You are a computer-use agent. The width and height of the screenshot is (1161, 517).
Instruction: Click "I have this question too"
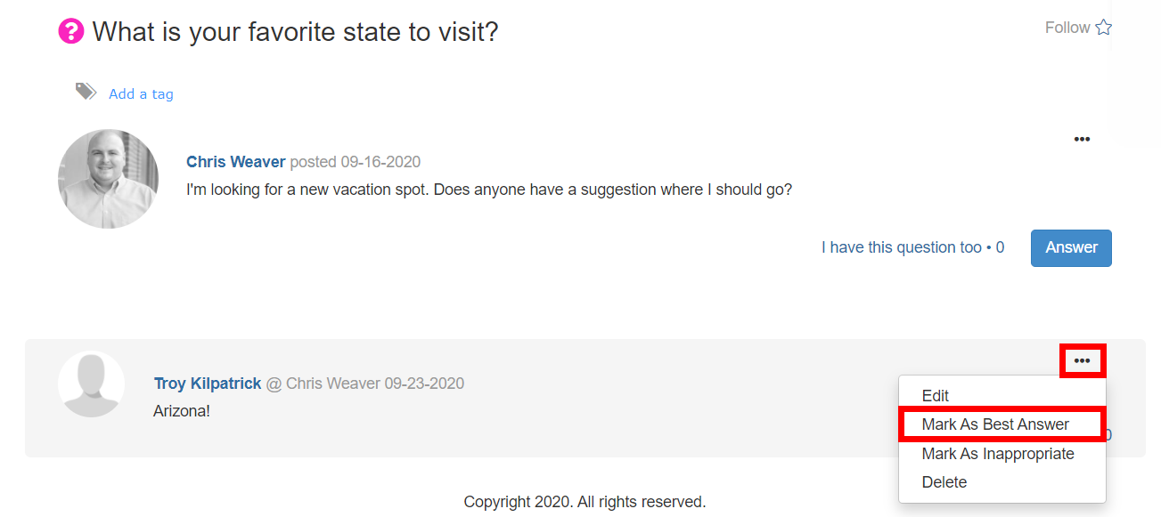point(902,247)
